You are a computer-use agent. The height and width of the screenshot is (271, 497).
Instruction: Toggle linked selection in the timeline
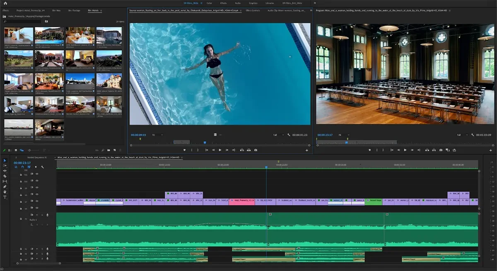click(x=29, y=167)
